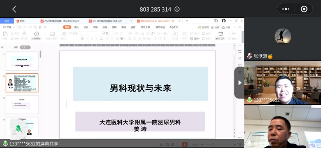Click the 分享 share button
The image size is (321, 148).
pos(226,27)
